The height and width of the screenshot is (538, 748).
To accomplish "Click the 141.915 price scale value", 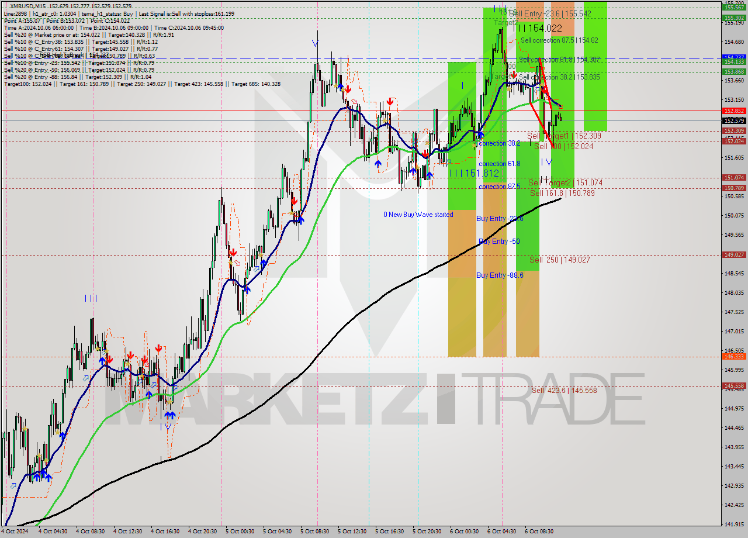I will click(x=735, y=524).
